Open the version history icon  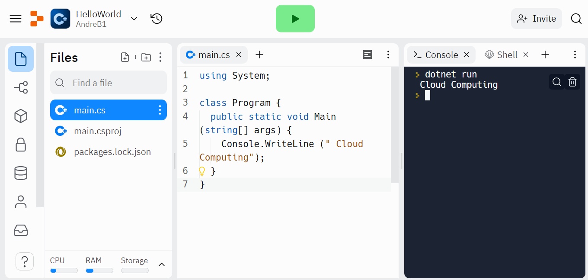coord(157,19)
